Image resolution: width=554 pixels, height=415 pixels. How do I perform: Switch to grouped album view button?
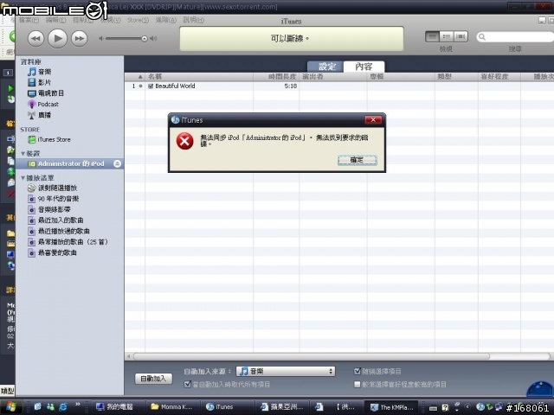pyautogui.click(x=447, y=36)
